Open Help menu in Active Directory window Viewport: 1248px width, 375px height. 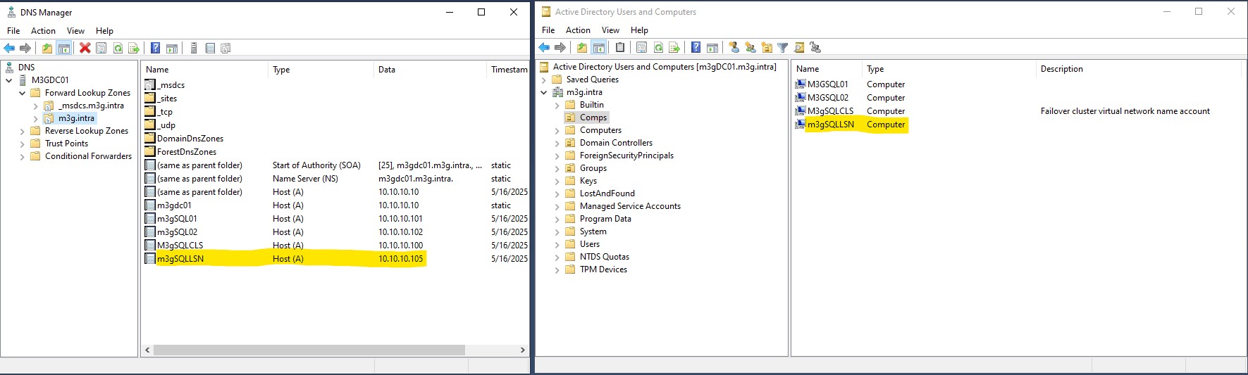tap(639, 30)
